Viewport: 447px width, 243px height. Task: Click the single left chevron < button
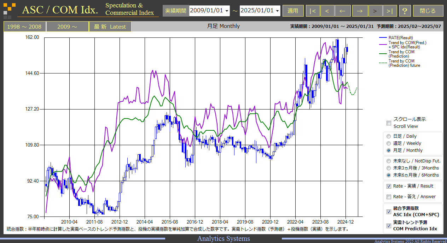[327, 11]
